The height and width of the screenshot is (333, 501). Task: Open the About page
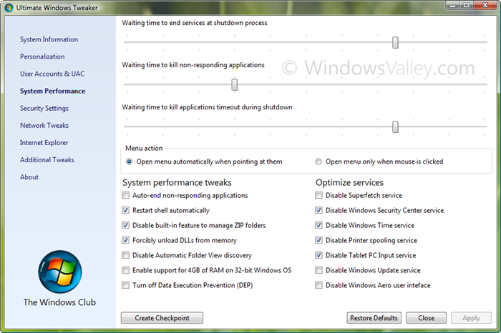point(29,177)
